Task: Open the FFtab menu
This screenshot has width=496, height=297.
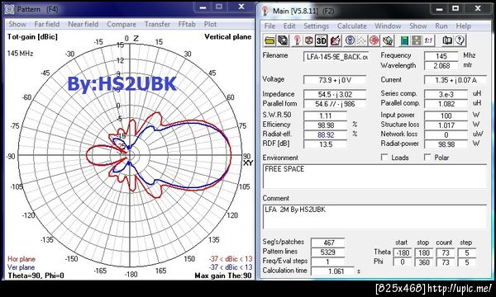Action: tap(187, 24)
